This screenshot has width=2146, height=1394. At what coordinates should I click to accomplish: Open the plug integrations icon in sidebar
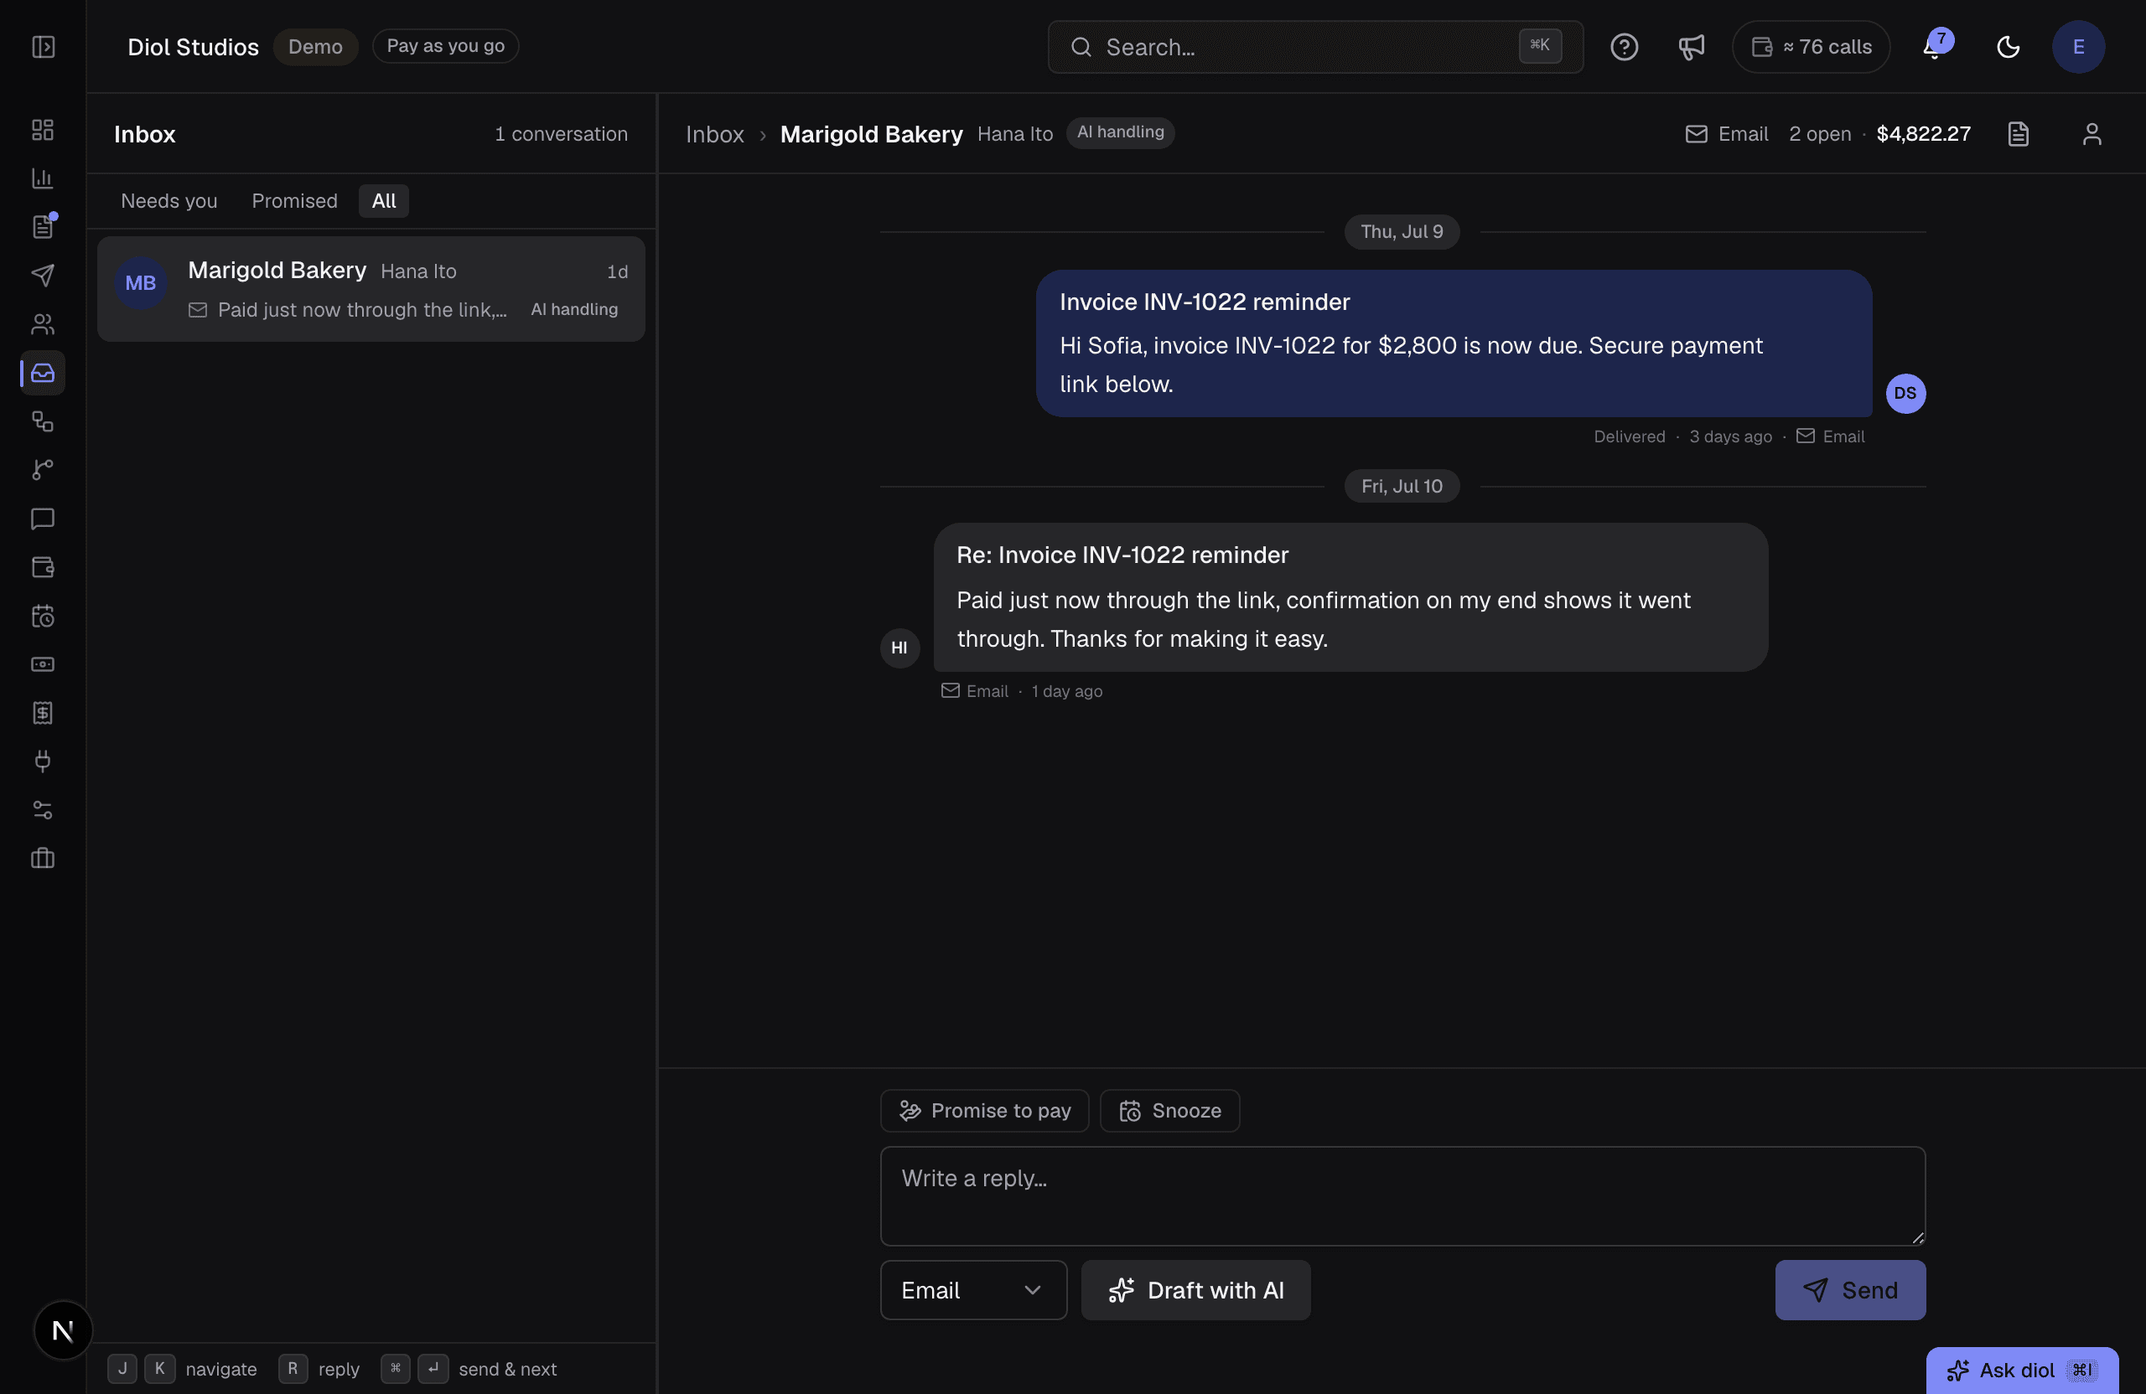(x=43, y=762)
